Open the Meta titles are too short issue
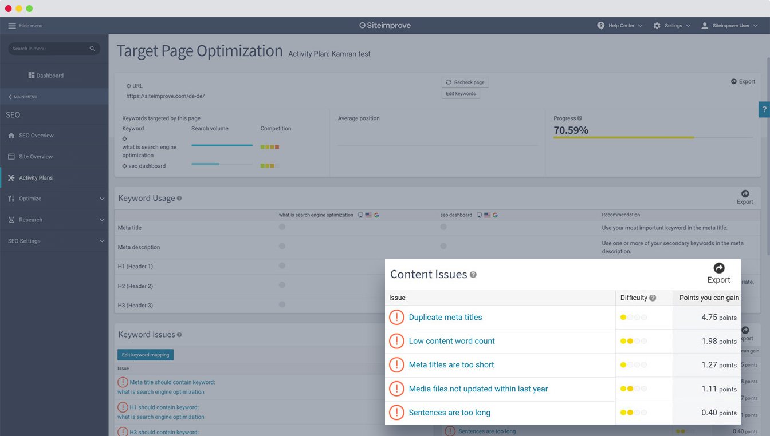Viewport: 770px width, 436px height. click(451, 365)
